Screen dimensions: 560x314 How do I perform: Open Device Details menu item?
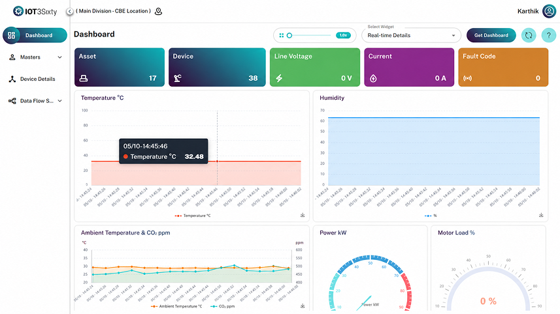(x=35, y=79)
